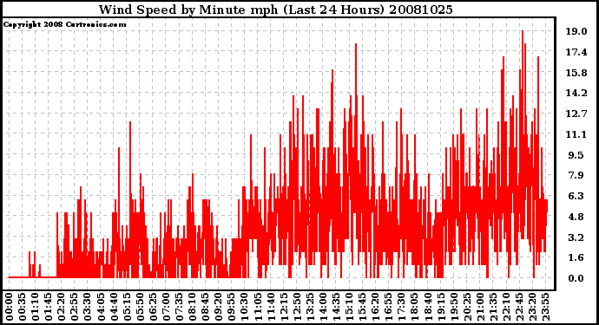
Task: Click the 09:55 time label
Action: click(x=231, y=307)
